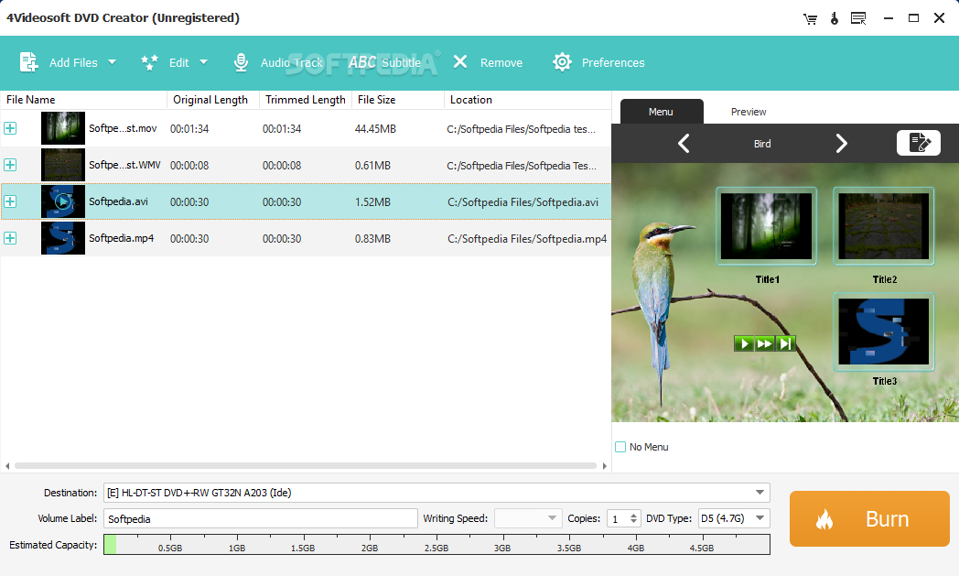Click the Edit stars icon
Screen dimensions: 959x576
tap(149, 62)
